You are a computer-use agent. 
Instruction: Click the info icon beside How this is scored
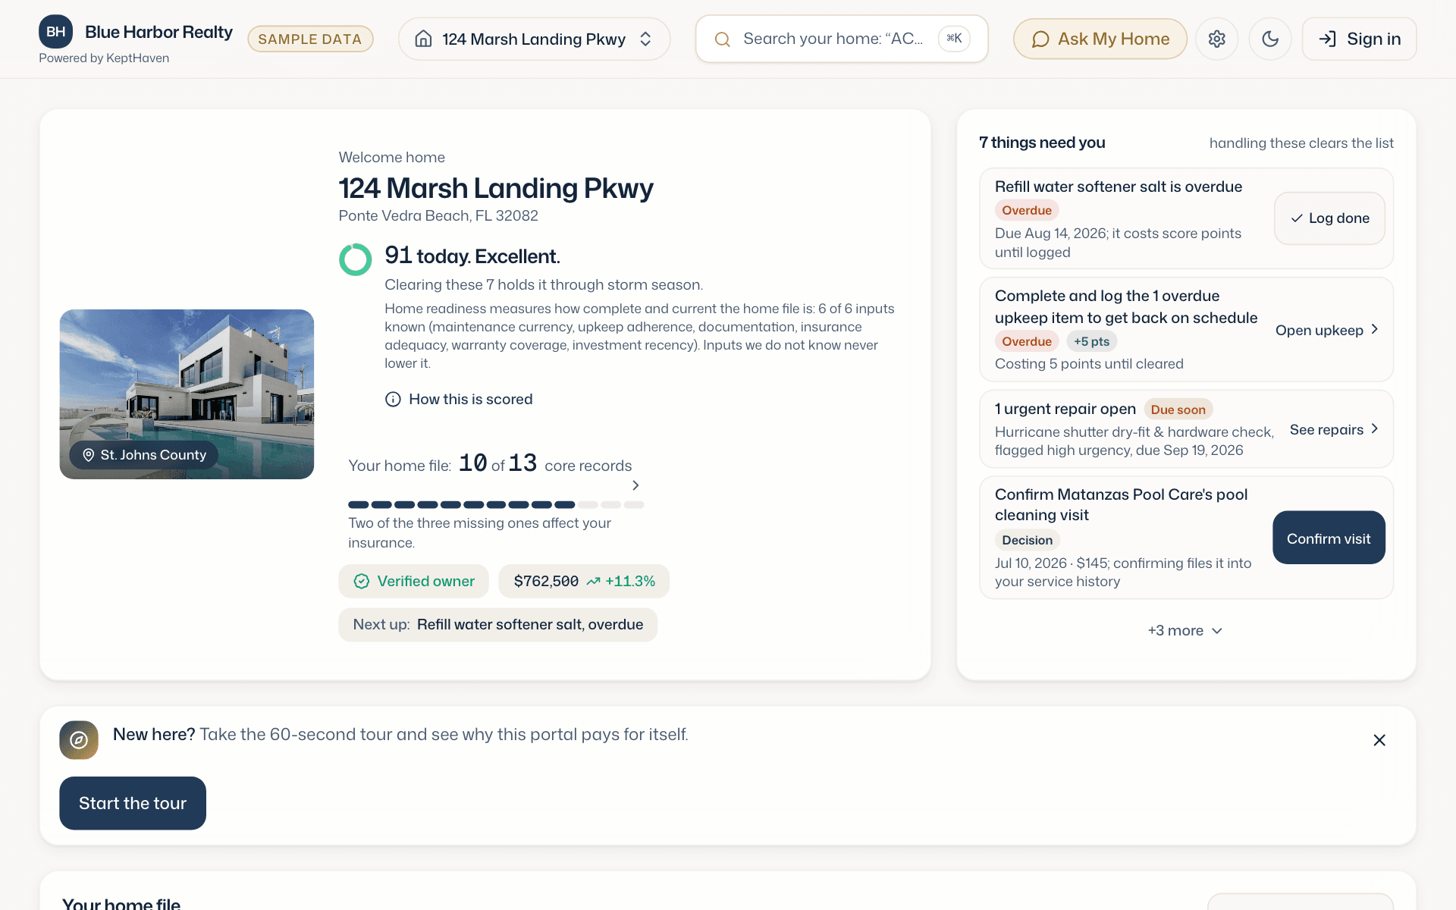click(x=393, y=399)
